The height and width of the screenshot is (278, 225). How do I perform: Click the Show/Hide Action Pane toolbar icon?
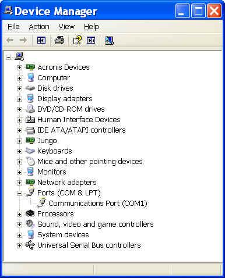91,40
